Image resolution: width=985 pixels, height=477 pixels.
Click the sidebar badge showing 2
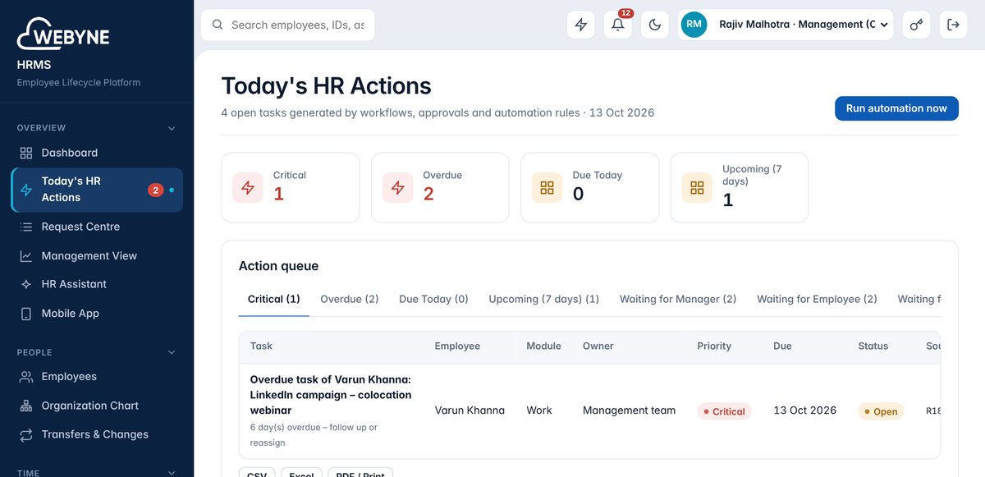click(x=155, y=190)
